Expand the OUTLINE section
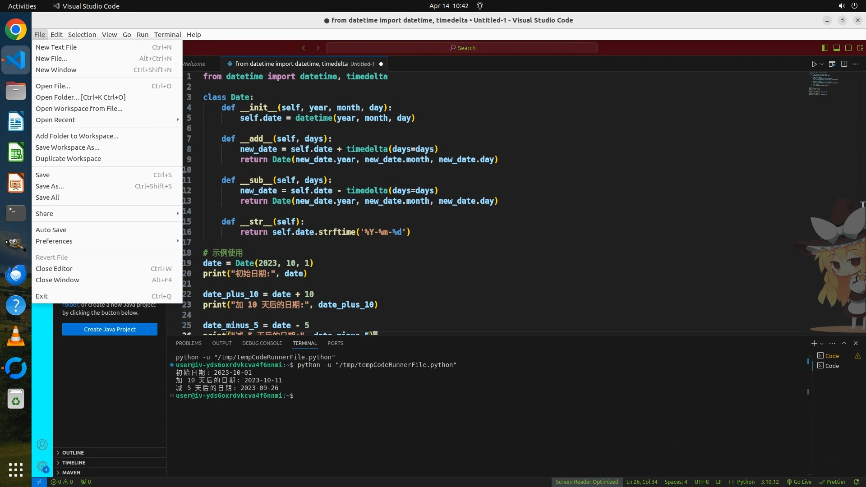 point(73,453)
